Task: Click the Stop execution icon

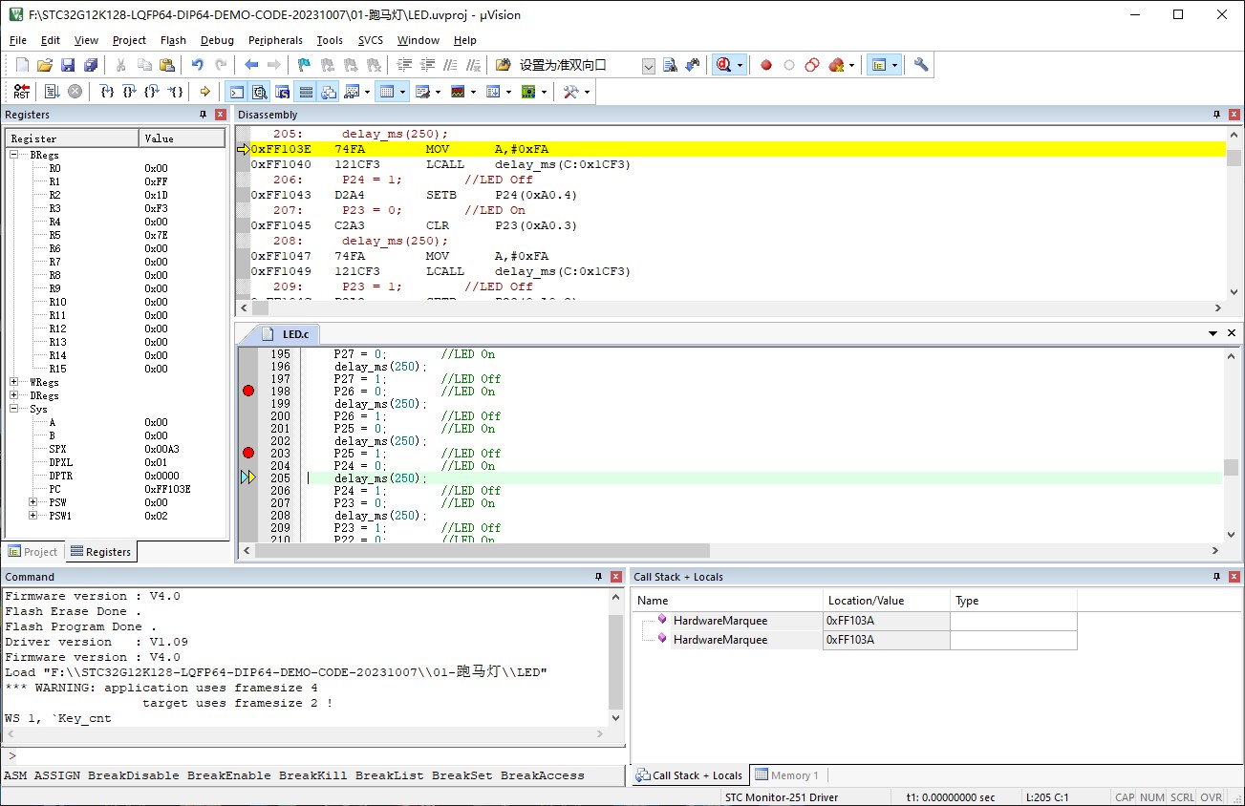Action: (x=75, y=92)
